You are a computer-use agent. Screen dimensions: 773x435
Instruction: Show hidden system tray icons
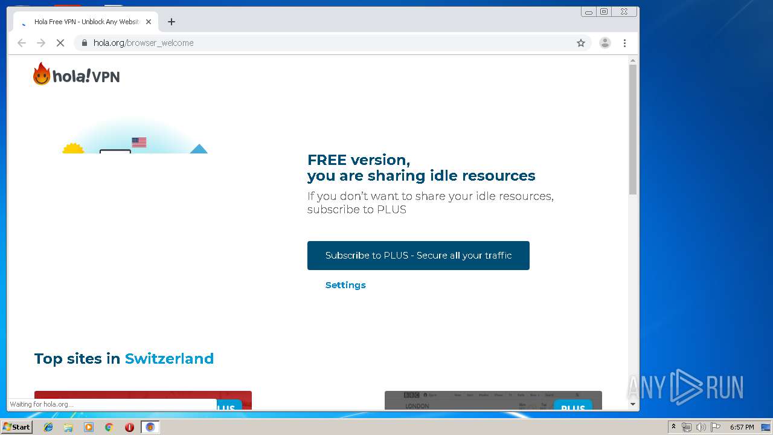(673, 427)
